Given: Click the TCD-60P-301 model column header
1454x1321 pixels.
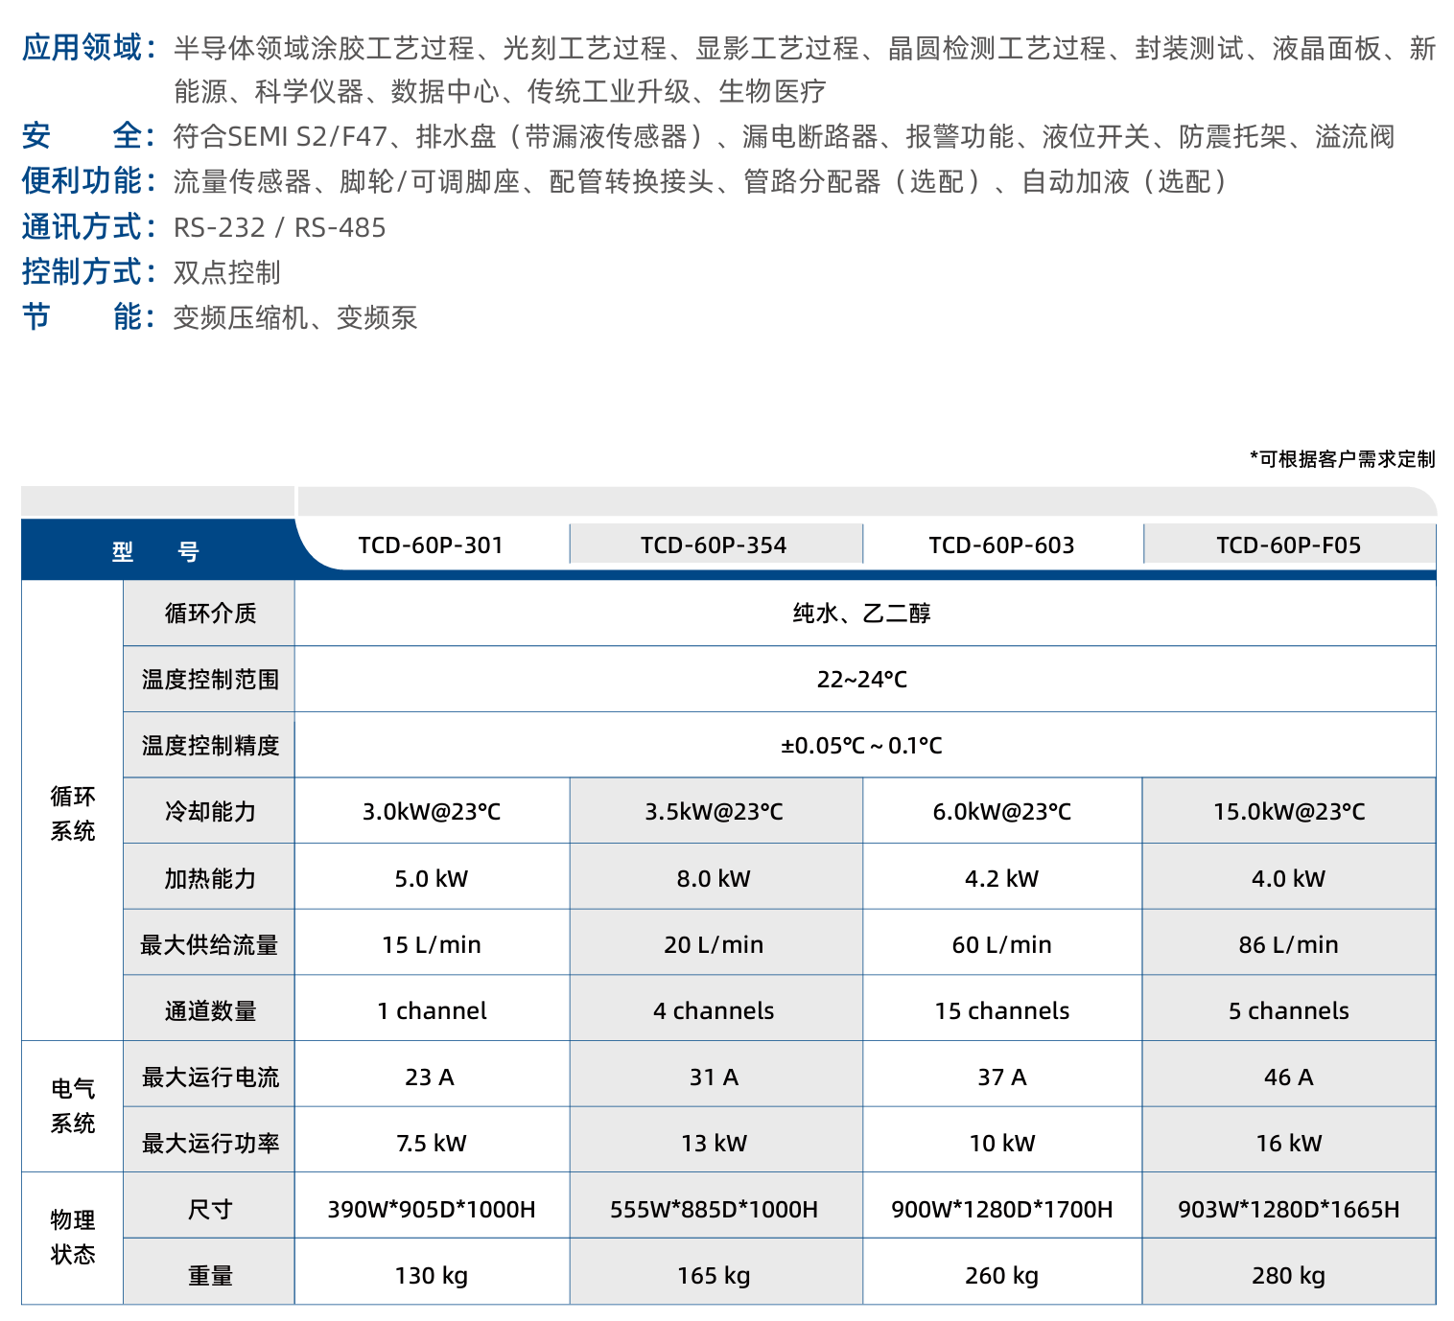Looking at the screenshot, I should 431,545.
